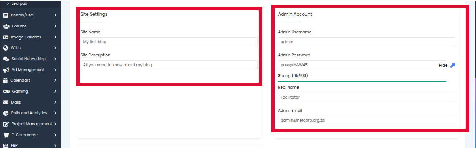Click the Wikis globe icon
476x148 pixels.
(x=6, y=48)
